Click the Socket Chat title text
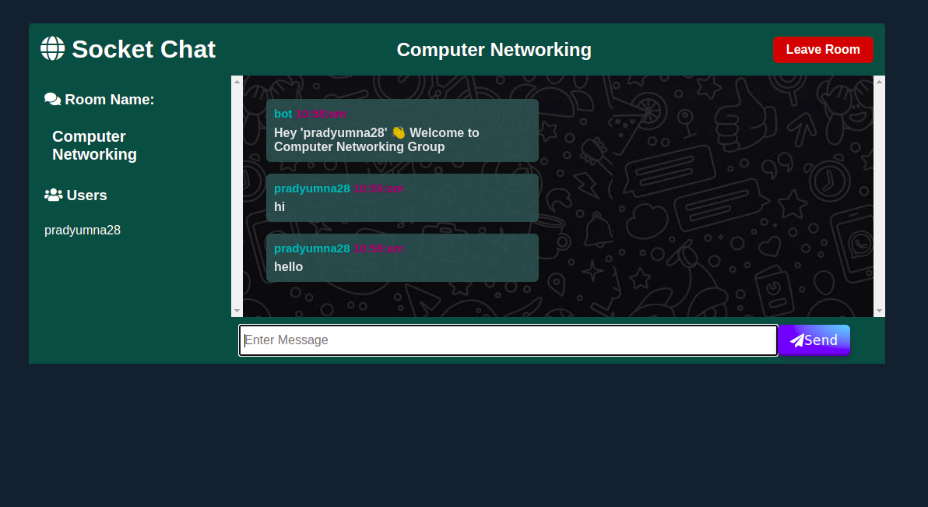 pyautogui.click(x=143, y=49)
